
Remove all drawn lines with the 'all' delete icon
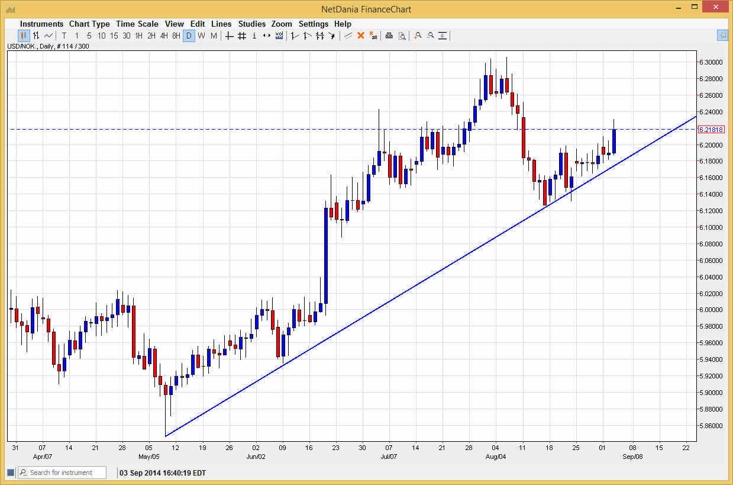[374, 36]
